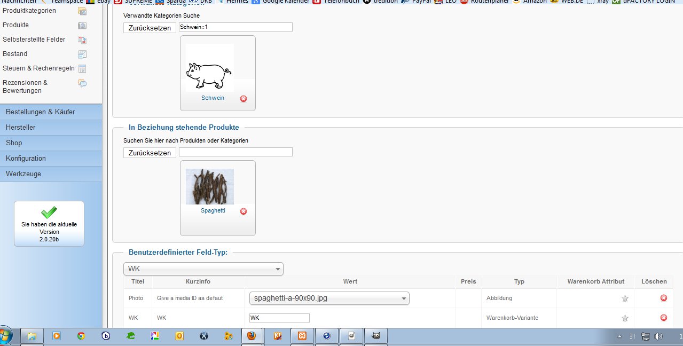Click the Bestand chart icon
This screenshot has width=683, height=346.
pyautogui.click(x=82, y=54)
